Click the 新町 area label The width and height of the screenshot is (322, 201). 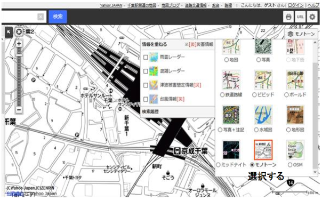point(157,166)
